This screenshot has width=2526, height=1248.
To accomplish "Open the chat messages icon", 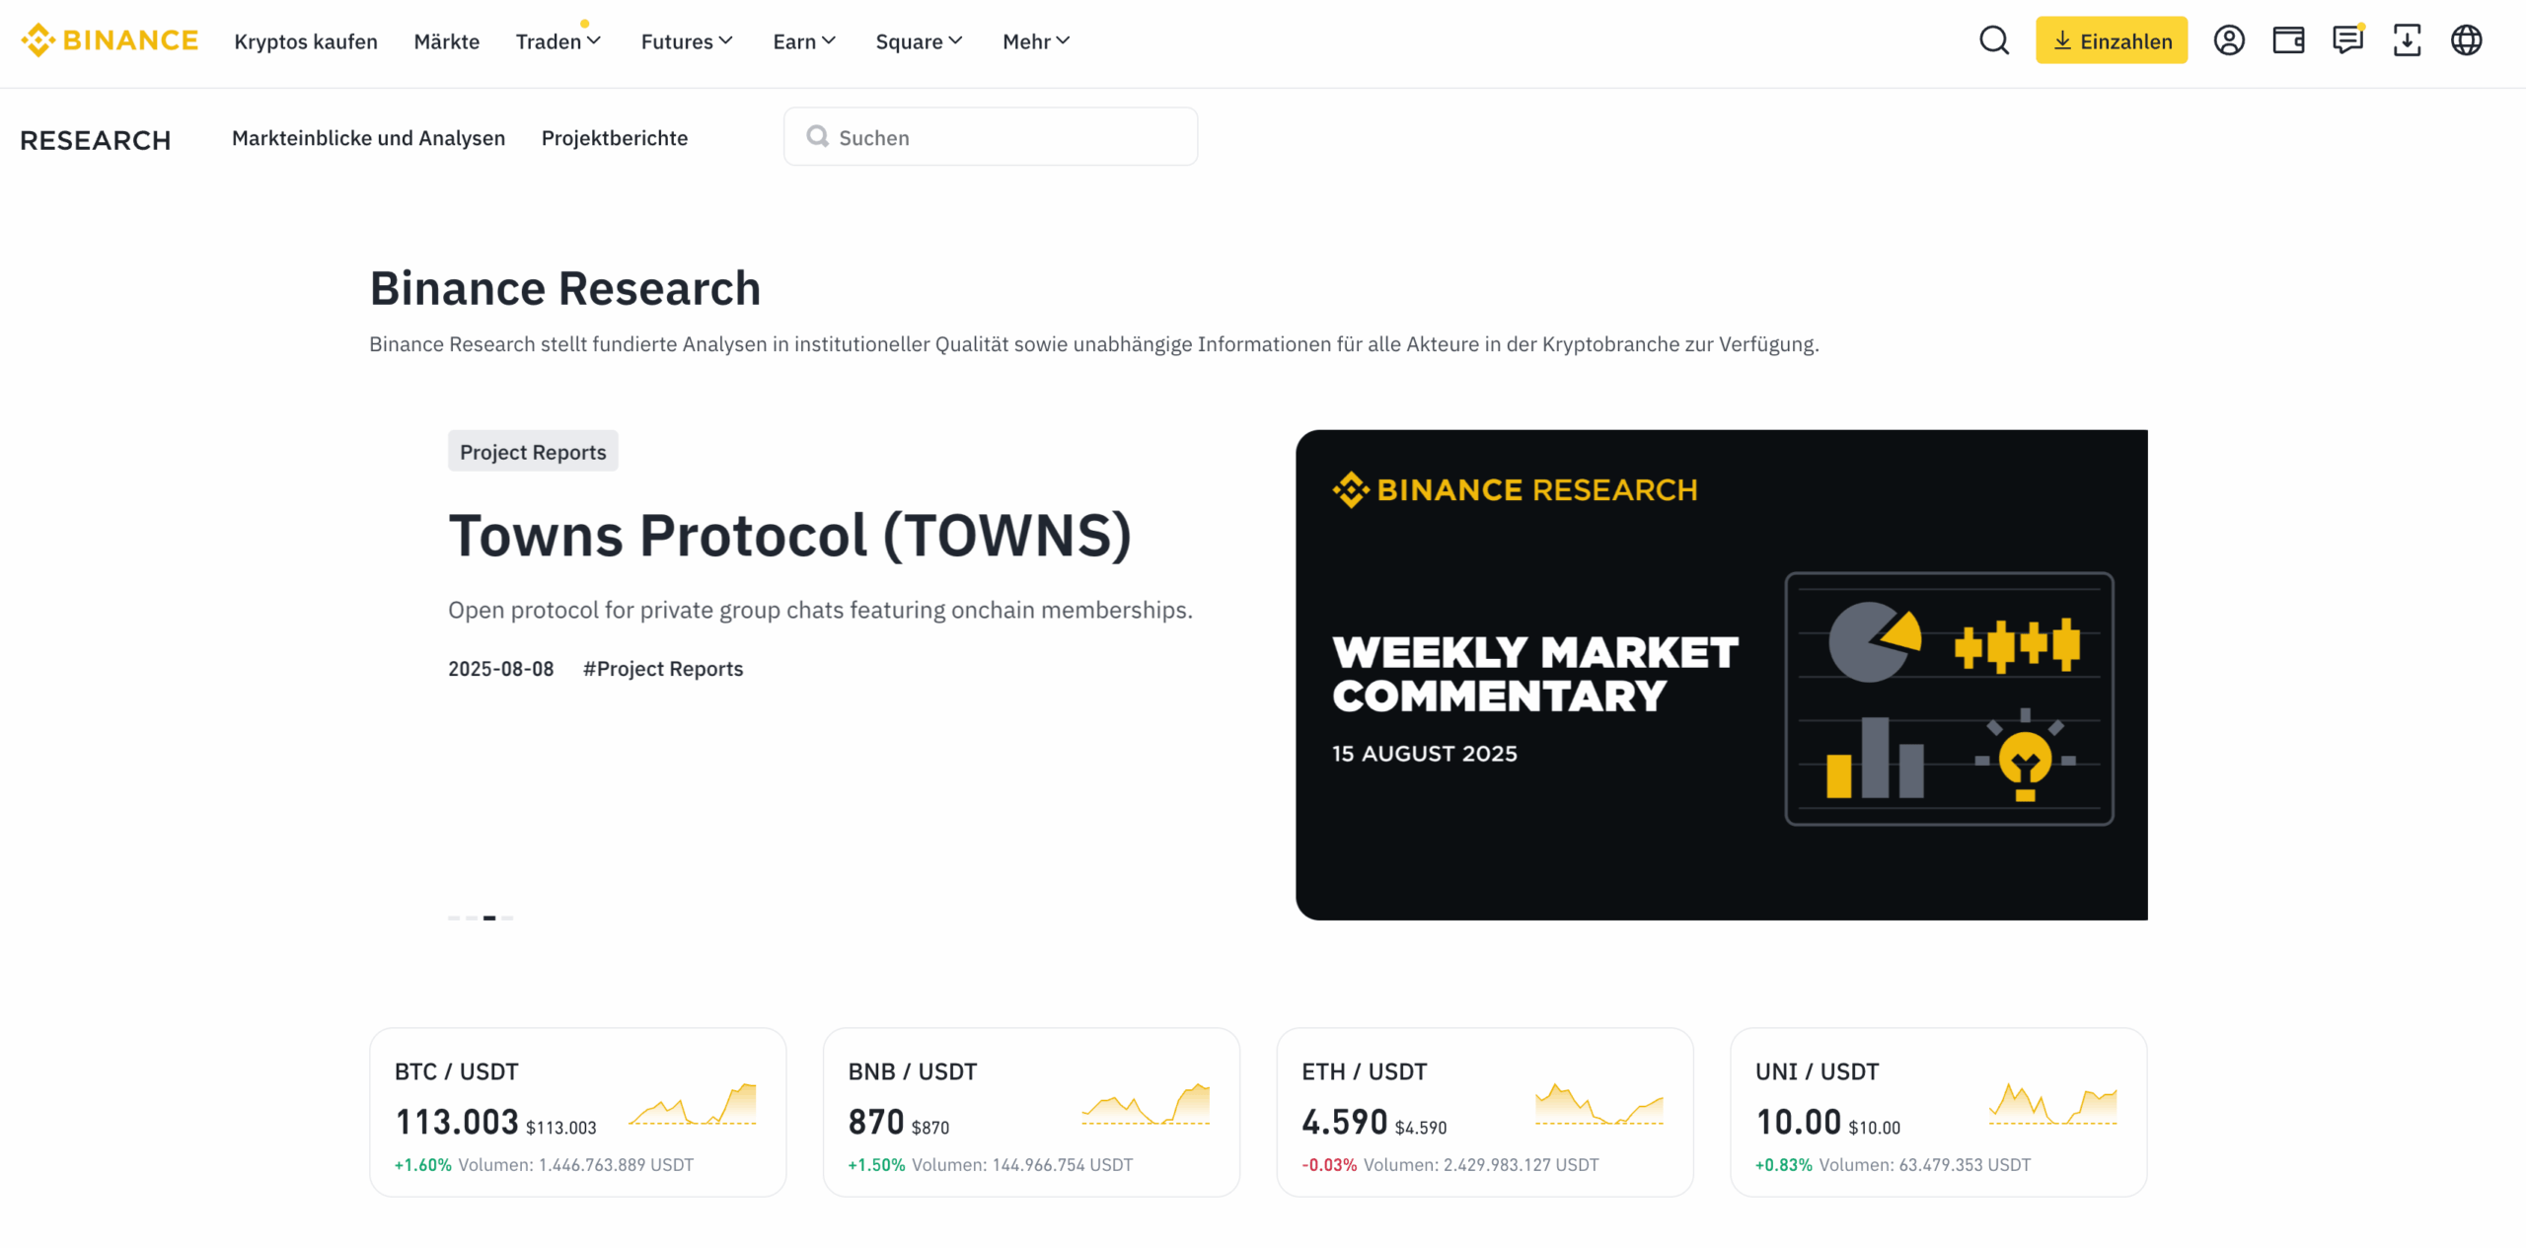I will 2347,40.
